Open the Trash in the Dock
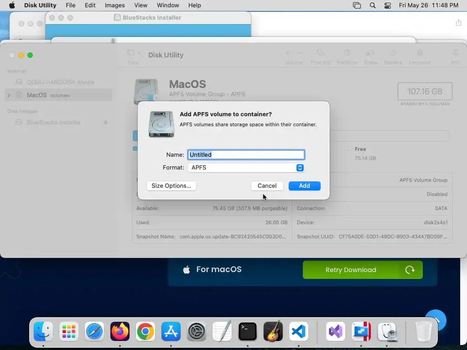 tap(424, 331)
